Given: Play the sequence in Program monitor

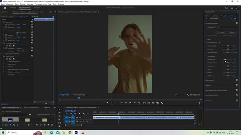Looking at the screenshot, I should 130,103.
